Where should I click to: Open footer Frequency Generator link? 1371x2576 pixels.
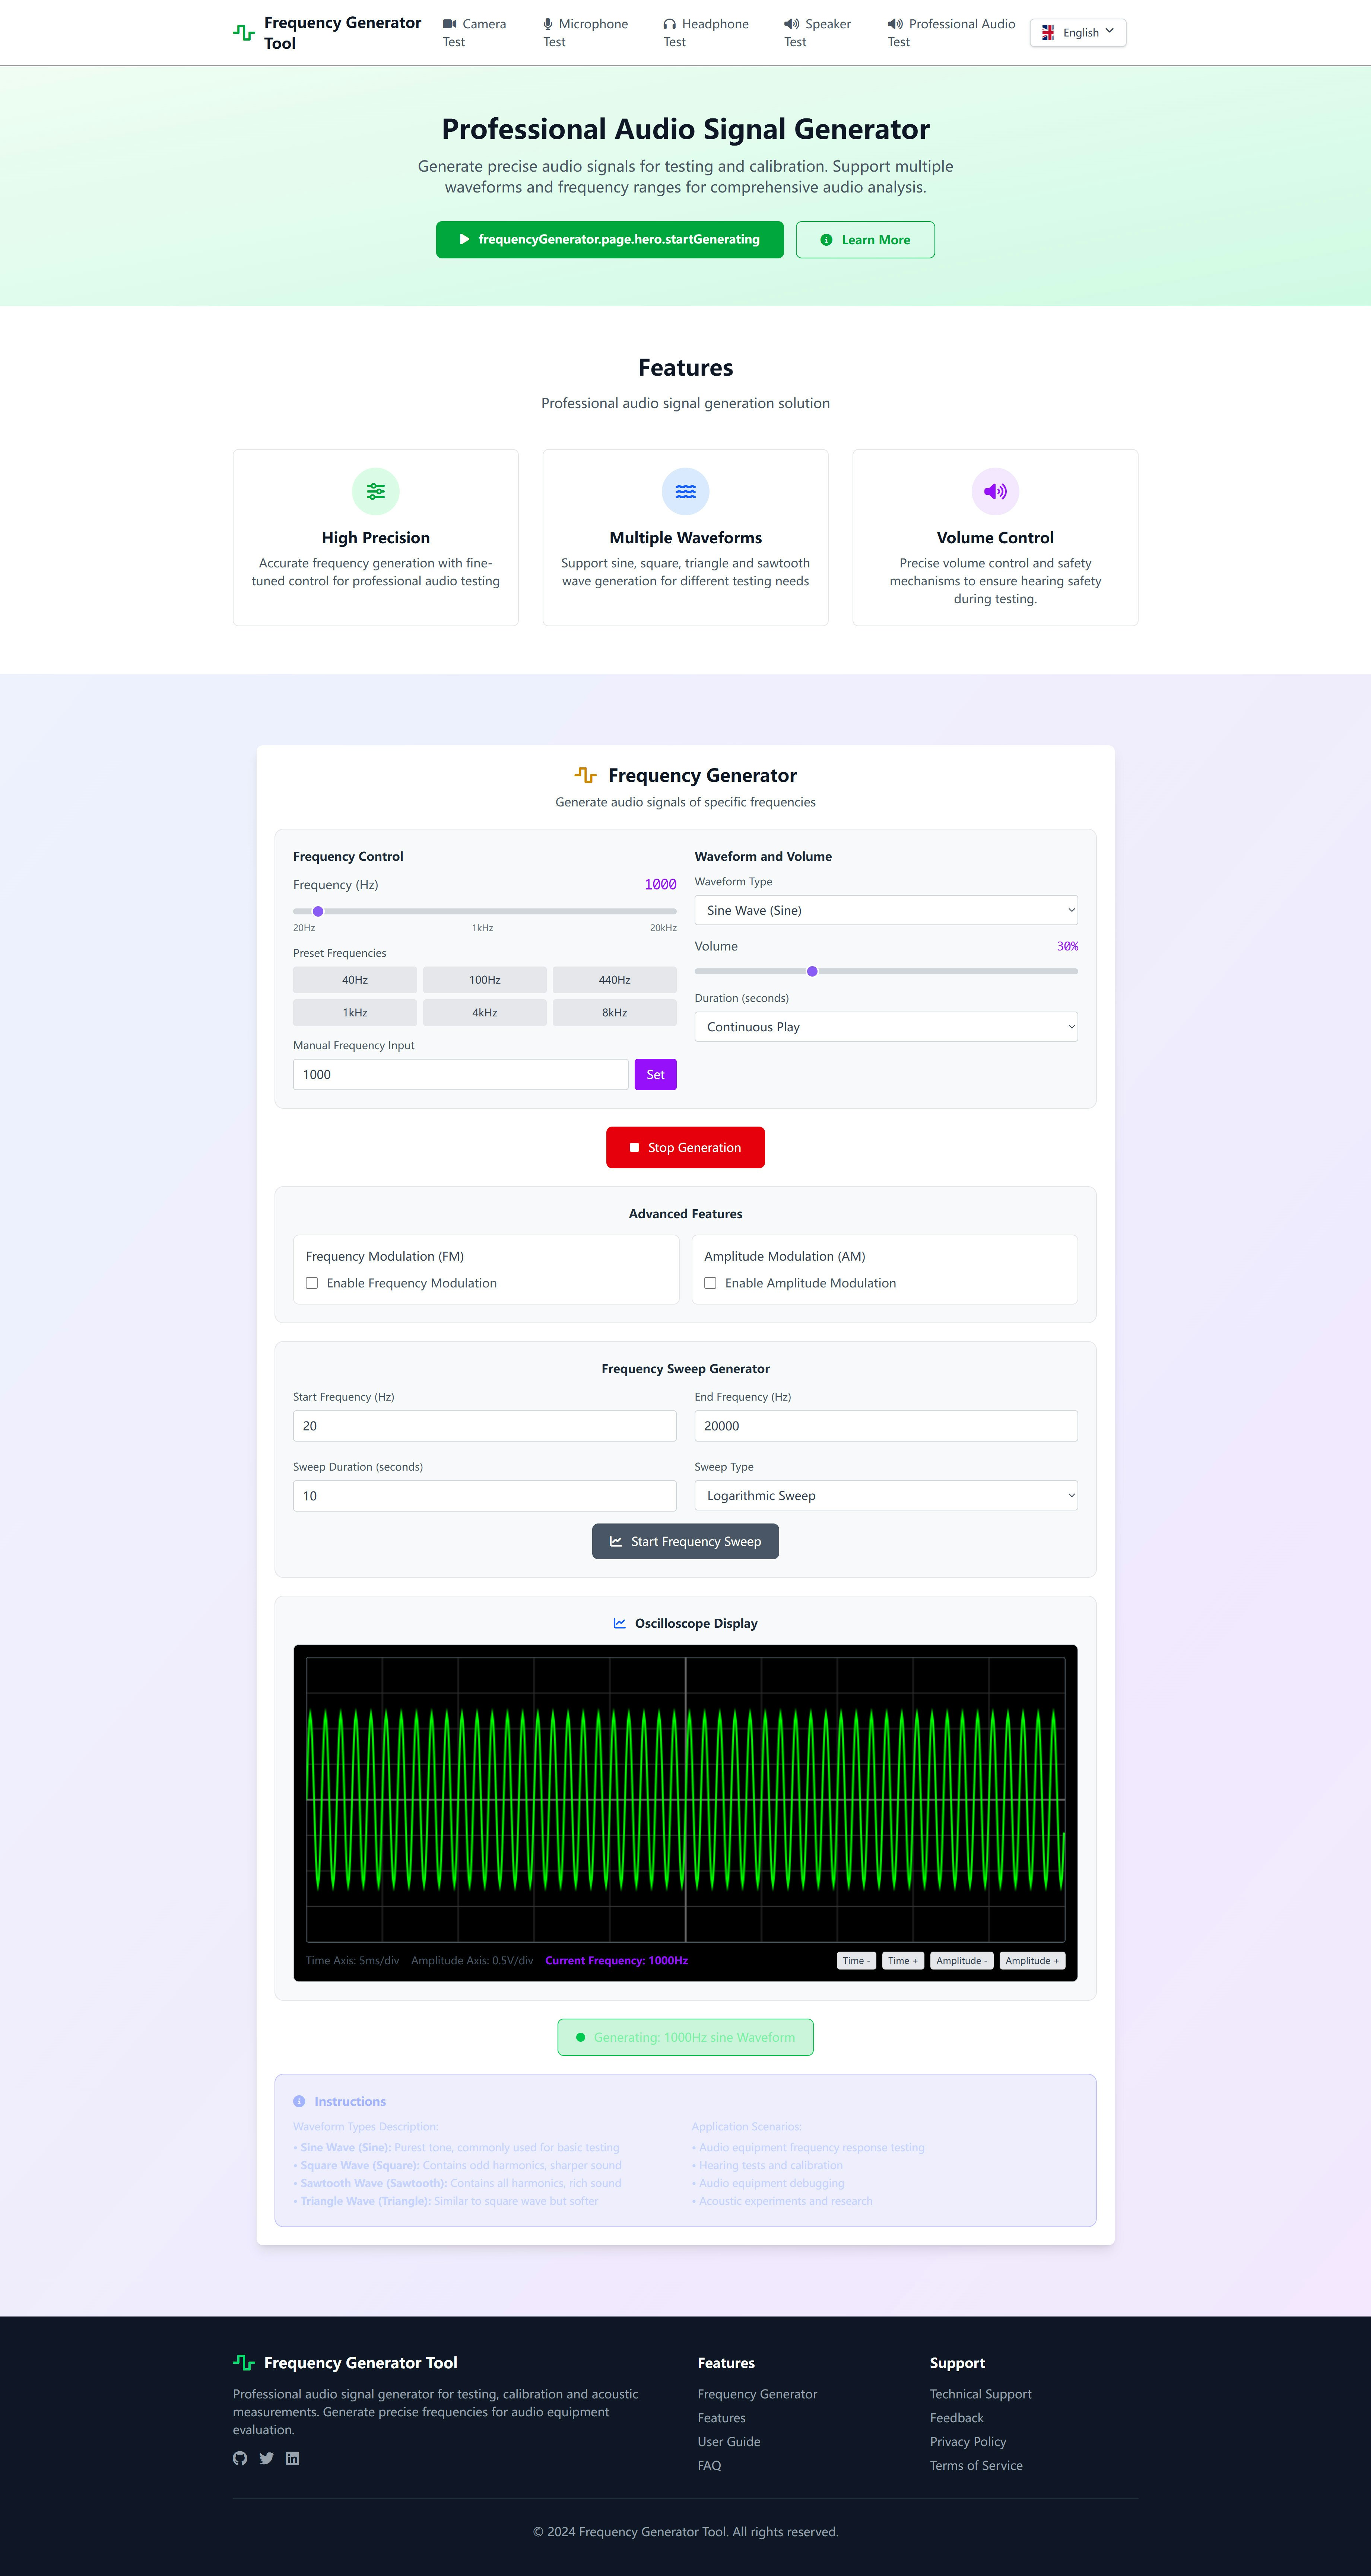click(758, 2394)
